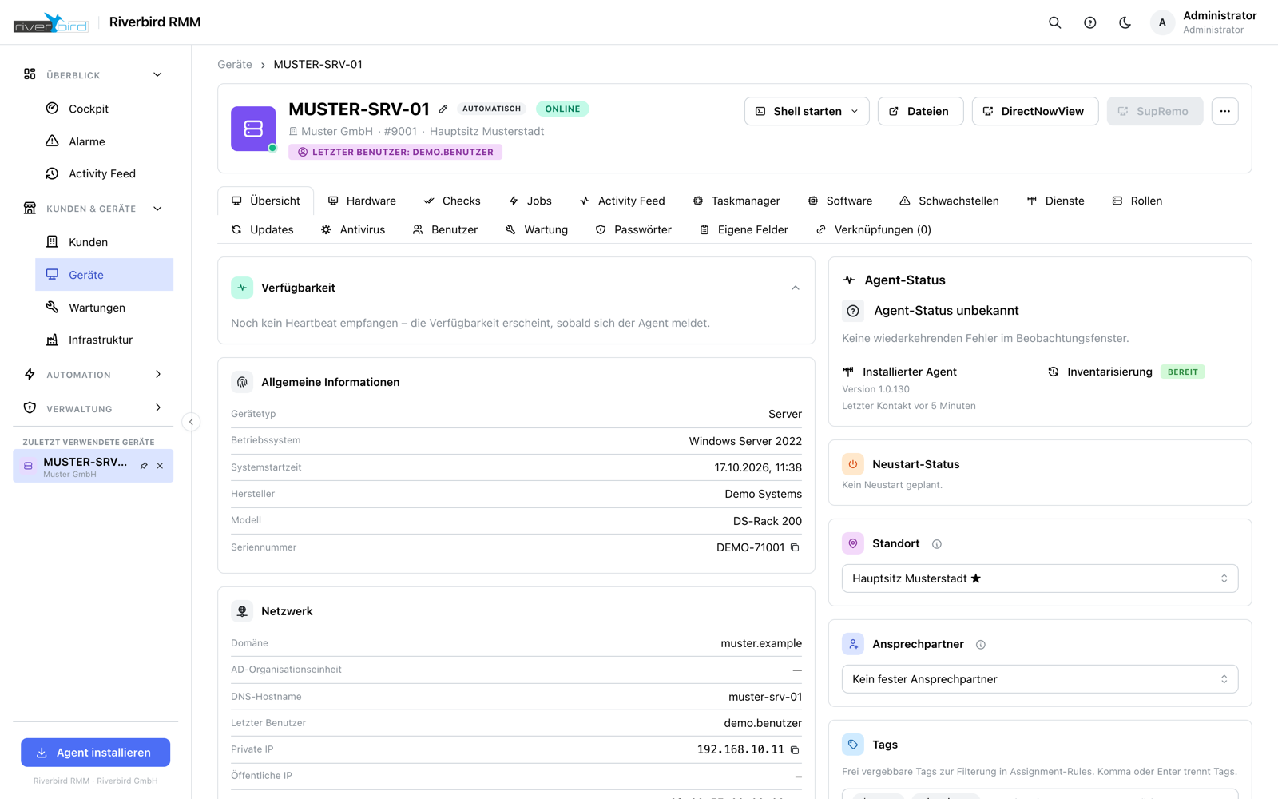Image resolution: width=1278 pixels, height=799 pixels.
Task: Click Letzter Benutzer demo.benutzer badge
Action: 395,152
